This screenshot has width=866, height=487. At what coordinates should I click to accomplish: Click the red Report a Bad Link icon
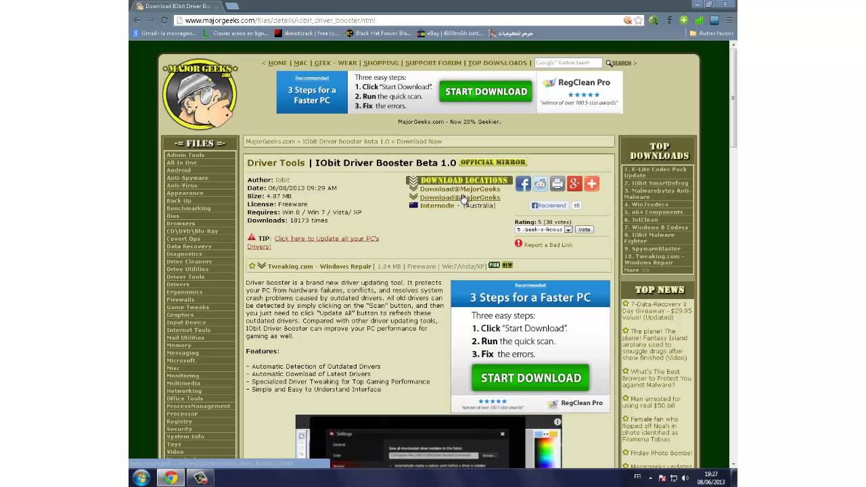tap(518, 243)
